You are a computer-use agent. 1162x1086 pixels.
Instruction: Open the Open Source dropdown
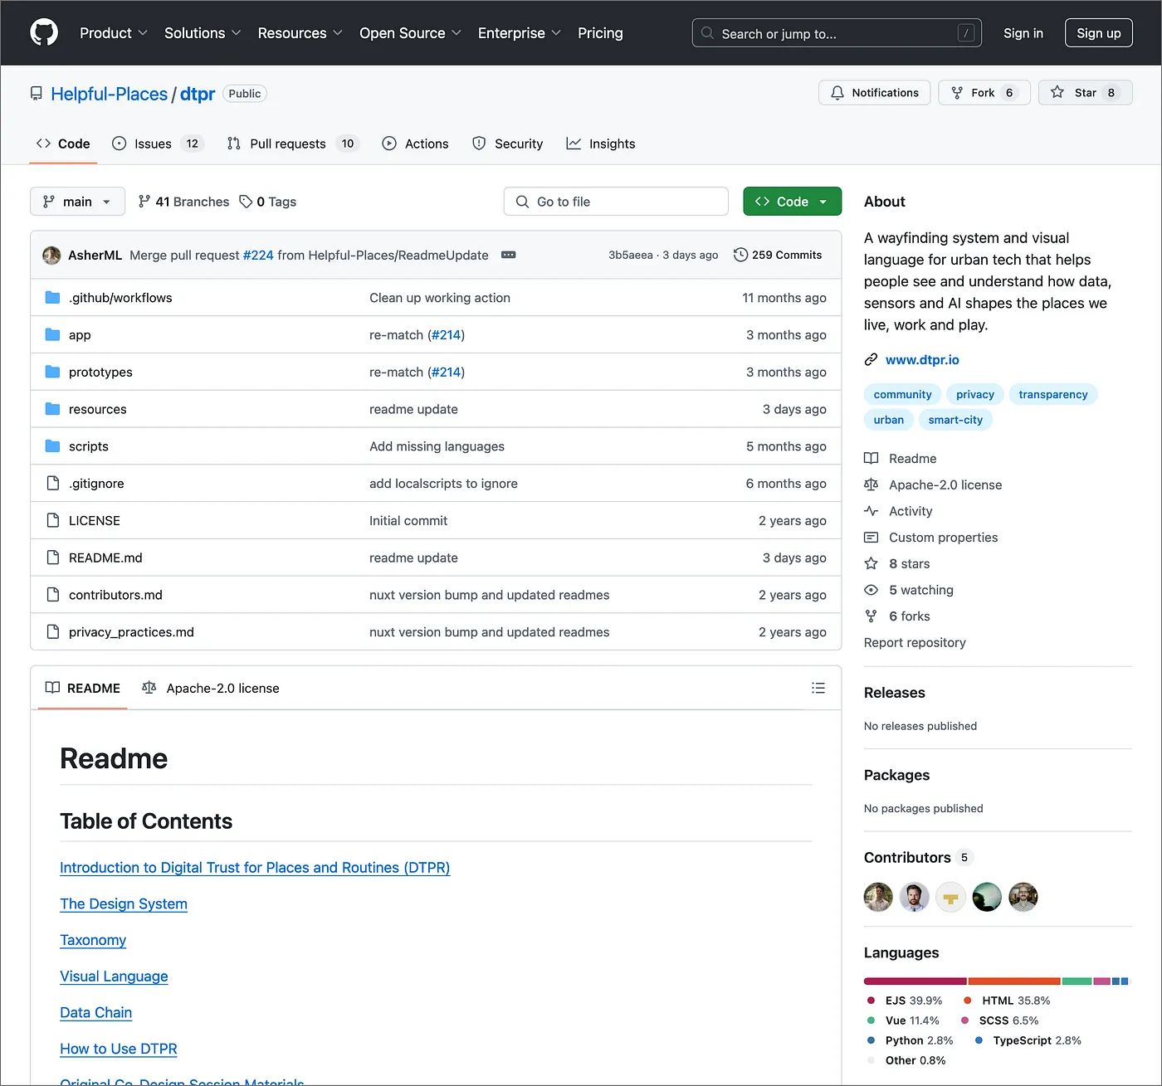point(410,33)
